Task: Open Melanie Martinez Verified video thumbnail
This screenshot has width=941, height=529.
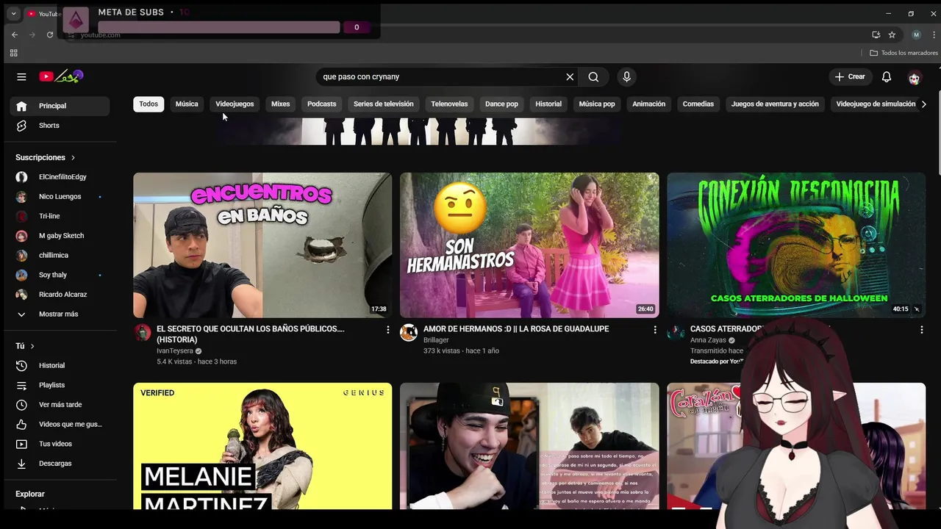Action: pyautogui.click(x=262, y=446)
